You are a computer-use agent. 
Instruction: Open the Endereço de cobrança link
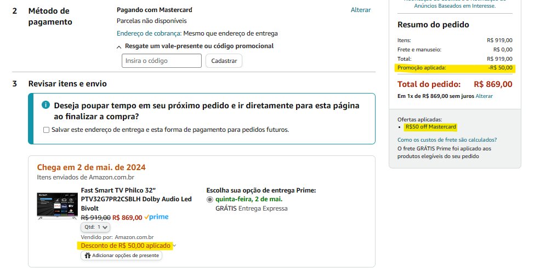click(149, 33)
